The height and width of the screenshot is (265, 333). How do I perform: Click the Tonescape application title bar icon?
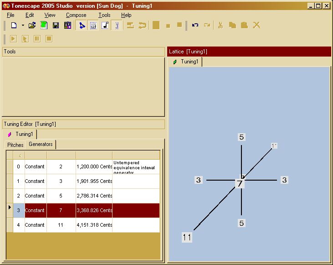click(6, 6)
